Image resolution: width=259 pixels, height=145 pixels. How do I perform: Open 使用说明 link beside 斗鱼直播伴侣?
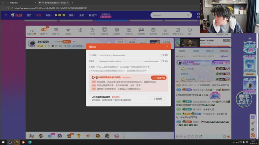coord(127,78)
